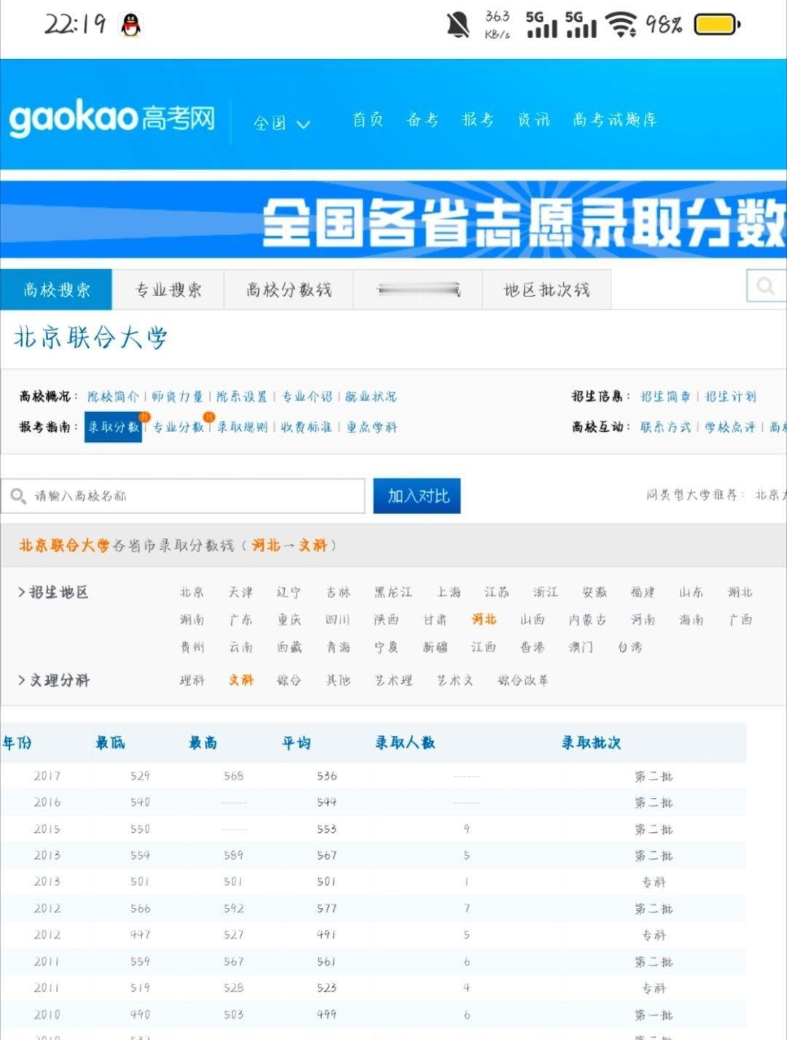Open 专业分数 link
This screenshot has width=787, height=1040.
(178, 427)
